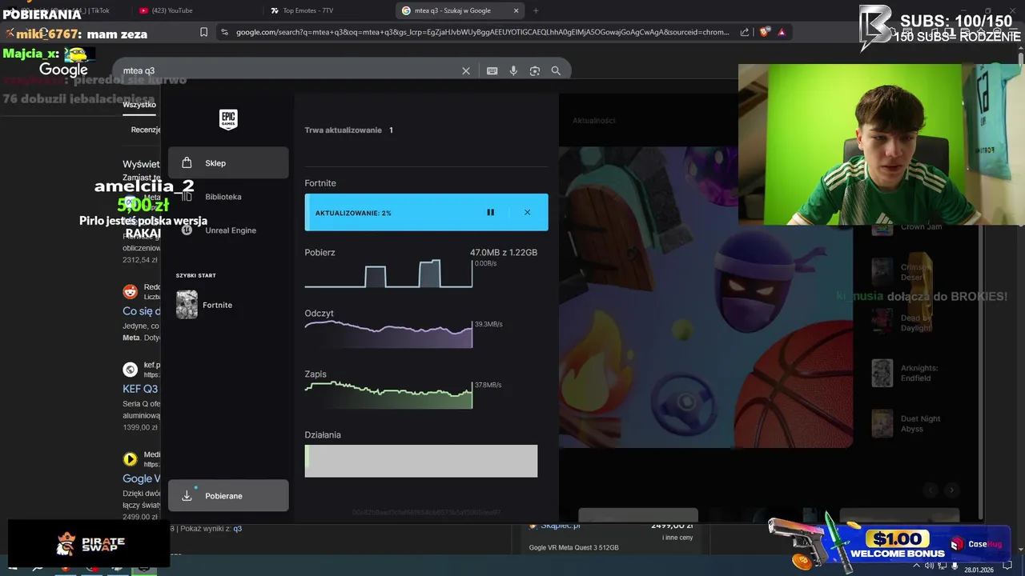Select Dead by Daylight in store list
The width and height of the screenshot is (1025, 576).
pyautogui.click(x=903, y=323)
